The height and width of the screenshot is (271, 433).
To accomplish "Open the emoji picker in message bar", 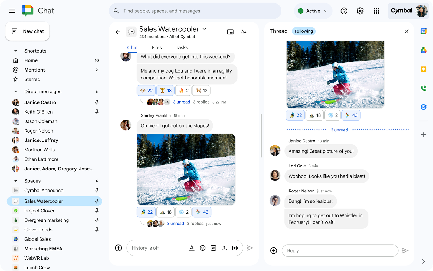I will tap(202, 248).
